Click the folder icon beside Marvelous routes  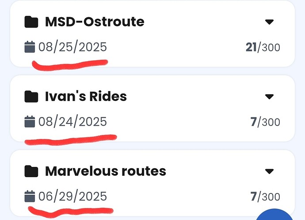coord(30,171)
